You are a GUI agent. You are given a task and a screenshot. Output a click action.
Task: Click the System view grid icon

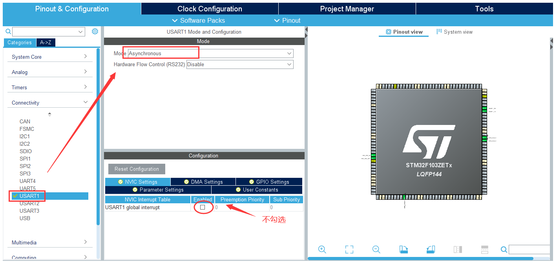[x=439, y=32]
